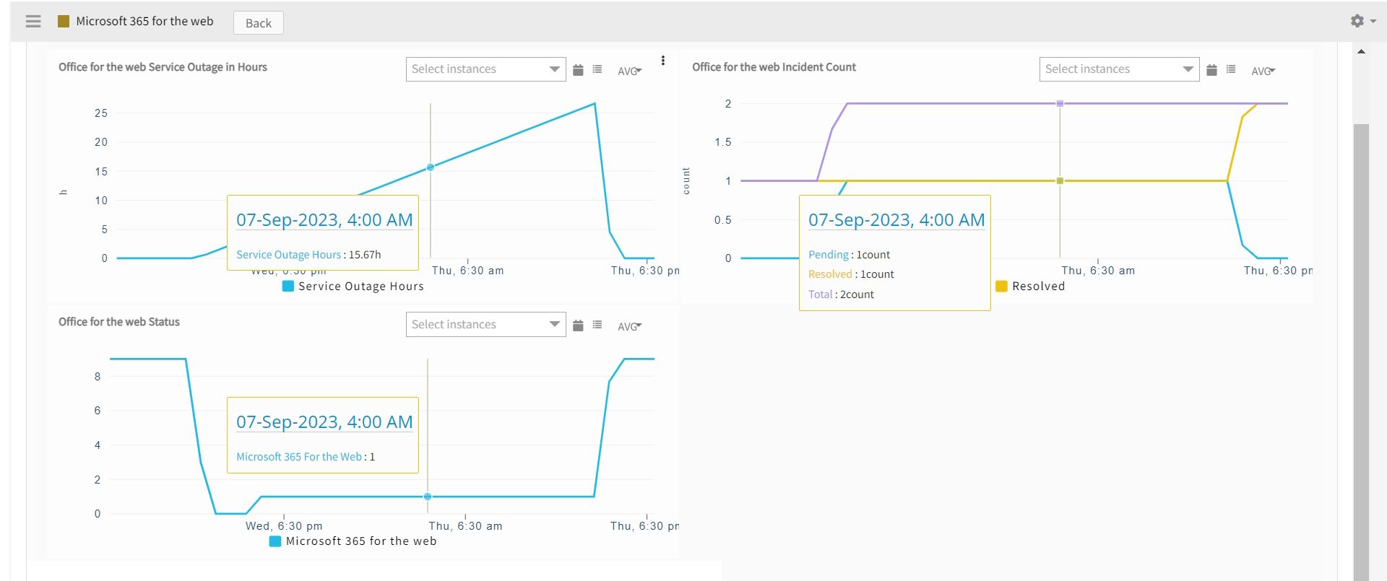Click scroll up arrow on page scrollbar
Image resolution: width=1387 pixels, height=581 pixels.
(1361, 51)
